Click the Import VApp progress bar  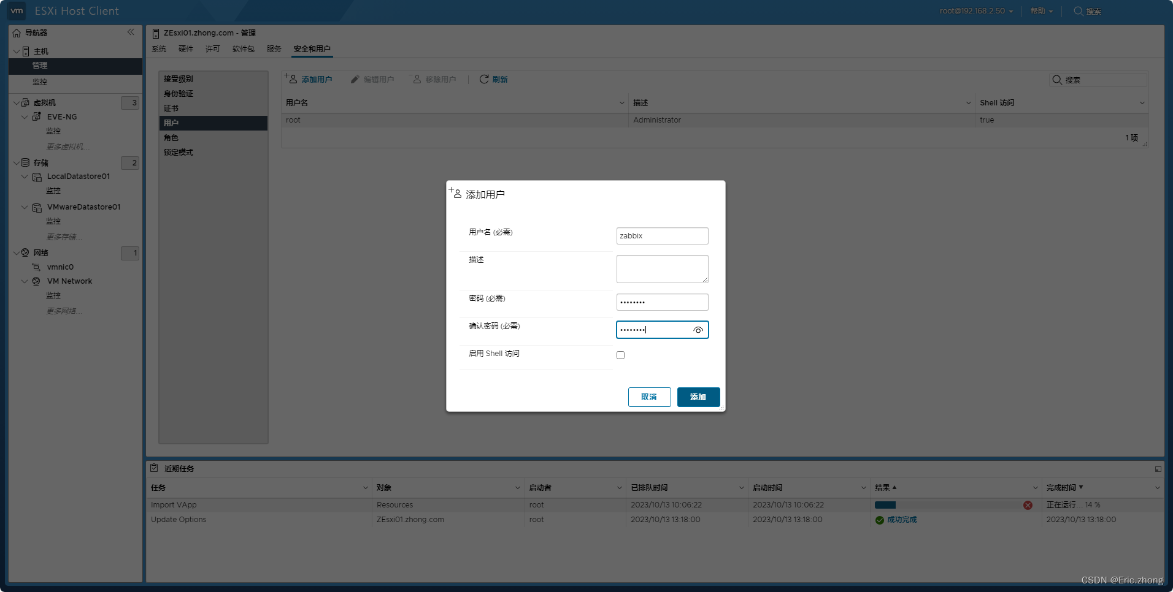947,505
